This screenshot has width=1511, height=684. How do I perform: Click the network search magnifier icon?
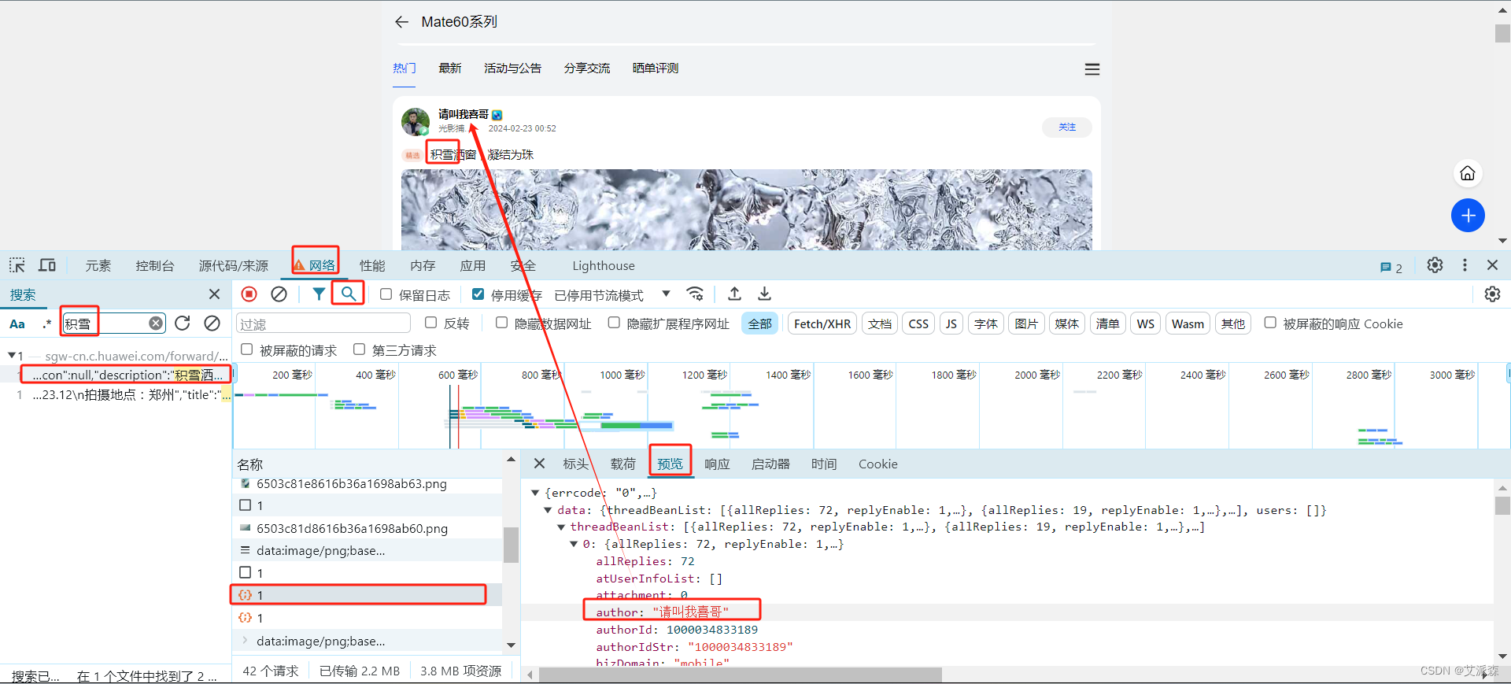tap(348, 294)
